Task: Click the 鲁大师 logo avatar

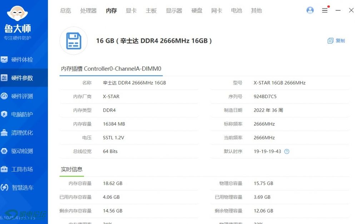Action: 17,14
